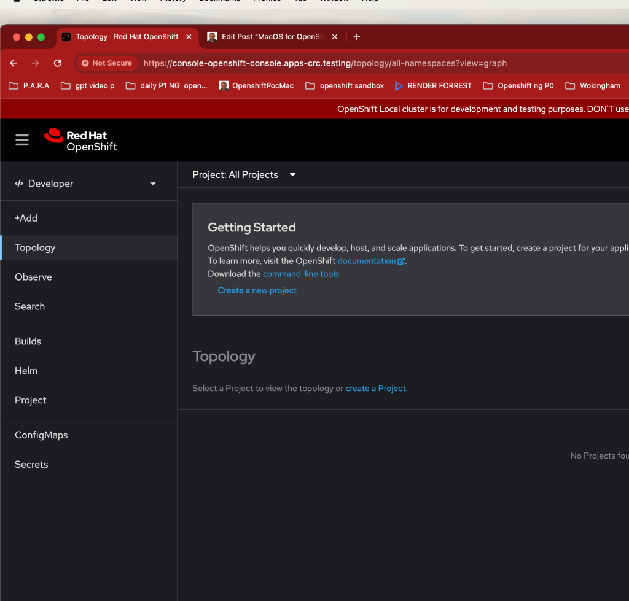Click the Red Hat OpenShift logo
Image resolution: width=629 pixels, height=601 pixels.
[80, 141]
